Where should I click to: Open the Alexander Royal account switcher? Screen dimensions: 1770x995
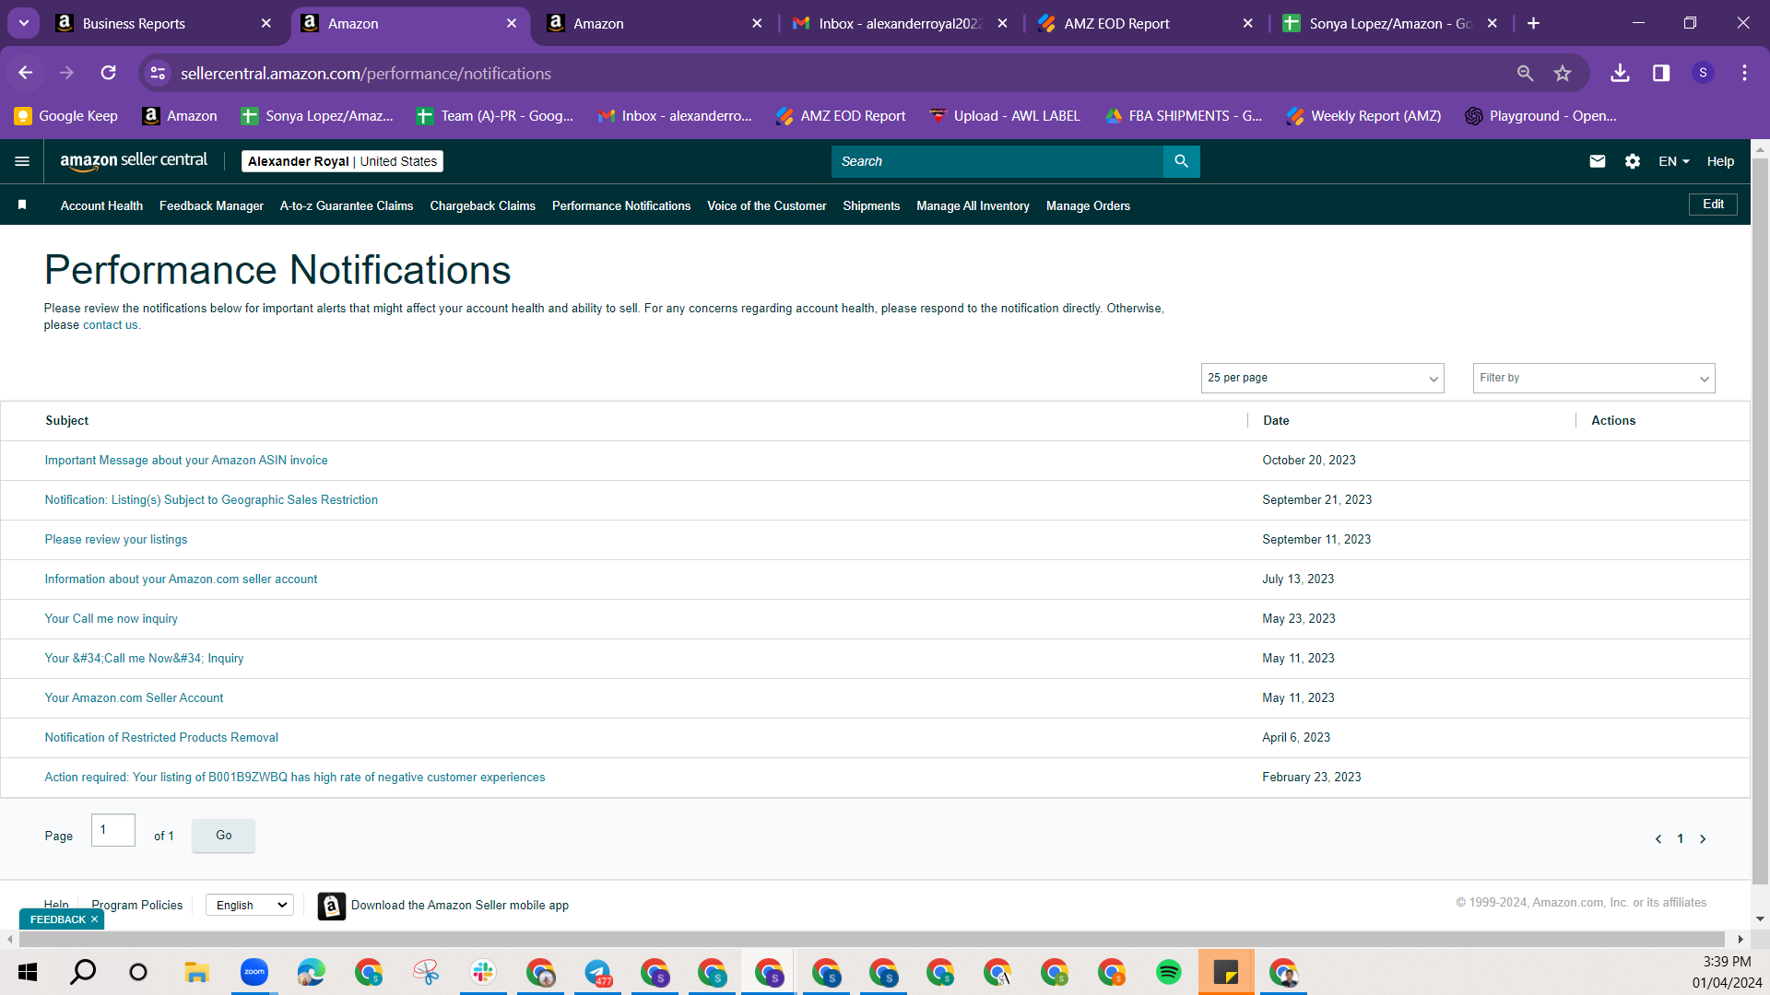342,161
